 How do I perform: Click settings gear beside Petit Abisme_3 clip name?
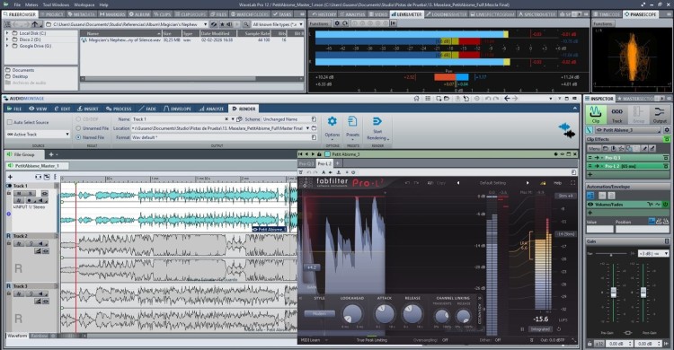[667, 130]
